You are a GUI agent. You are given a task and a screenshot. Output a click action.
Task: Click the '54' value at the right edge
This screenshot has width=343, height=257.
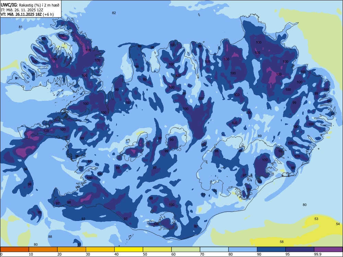(338, 224)
